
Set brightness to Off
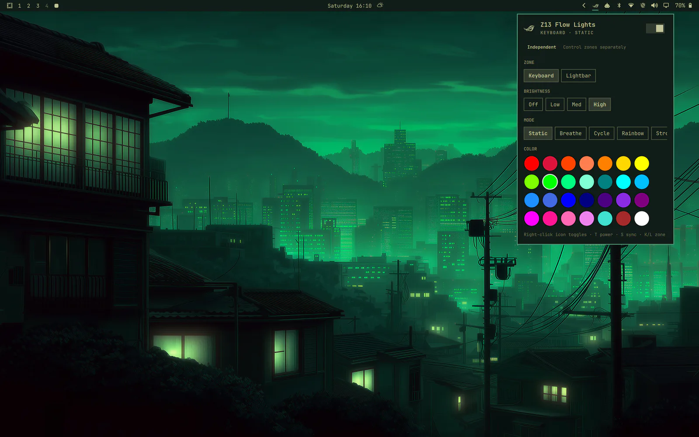[x=533, y=104]
